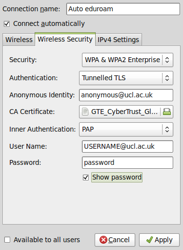Enable Available to all users checkbox
The width and height of the screenshot is (183, 250).
(7, 240)
